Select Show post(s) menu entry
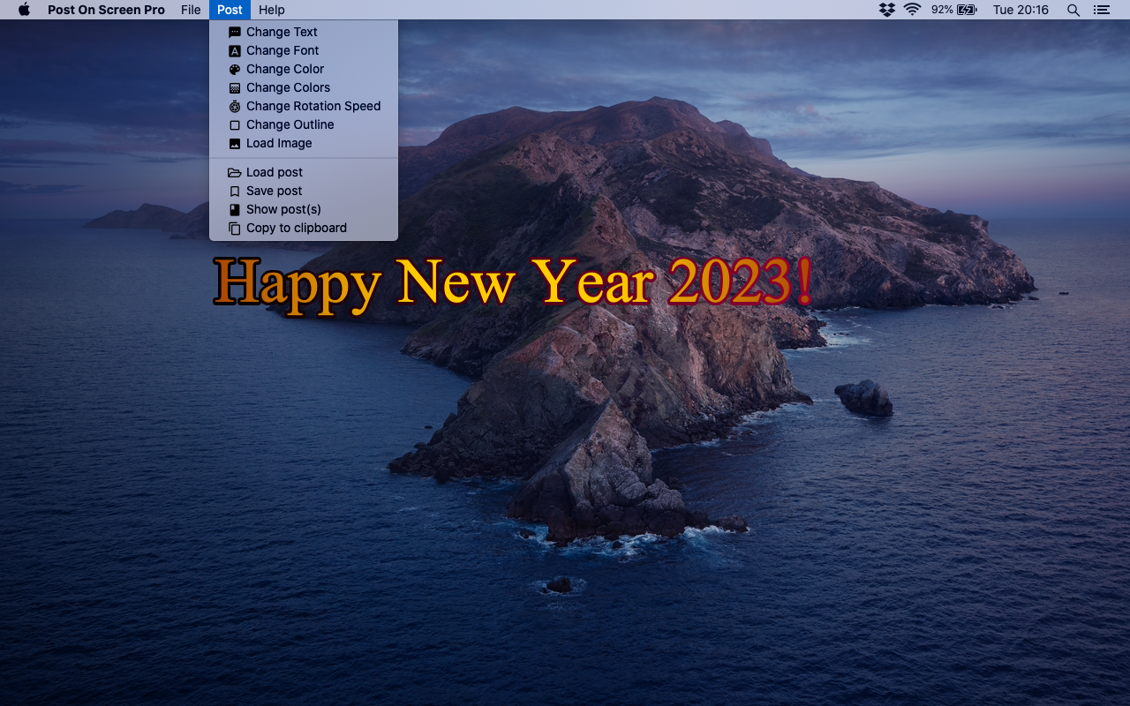Image resolution: width=1130 pixels, height=706 pixels. (x=283, y=209)
